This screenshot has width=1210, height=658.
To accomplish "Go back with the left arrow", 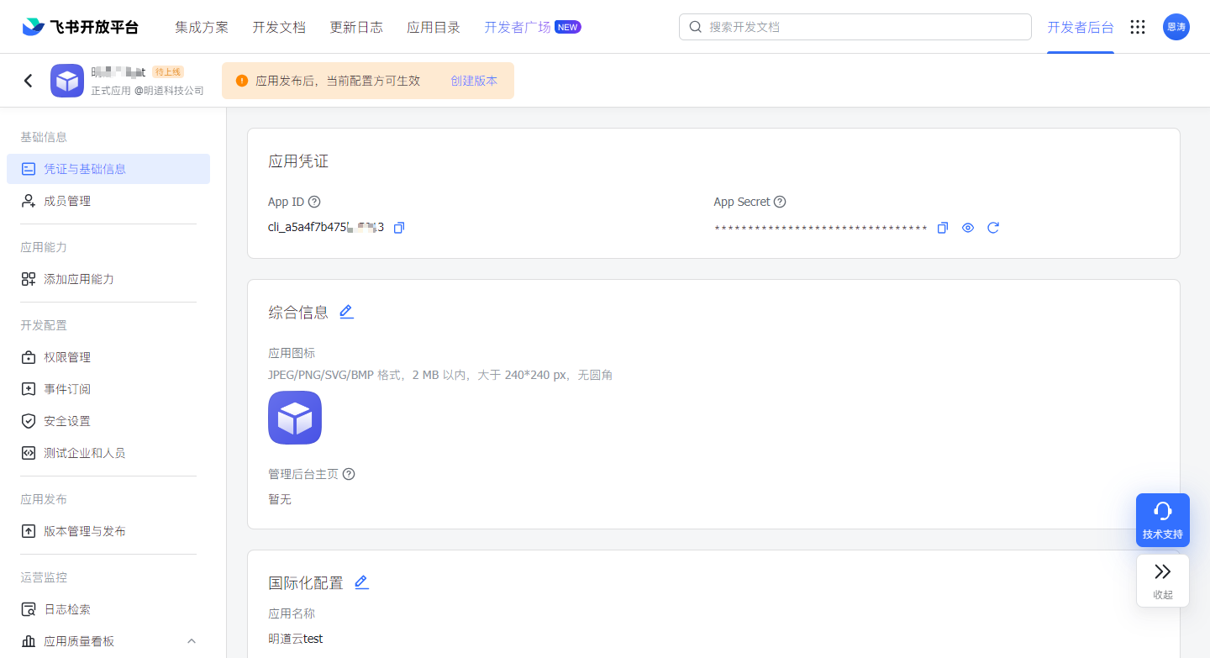I will coord(29,81).
